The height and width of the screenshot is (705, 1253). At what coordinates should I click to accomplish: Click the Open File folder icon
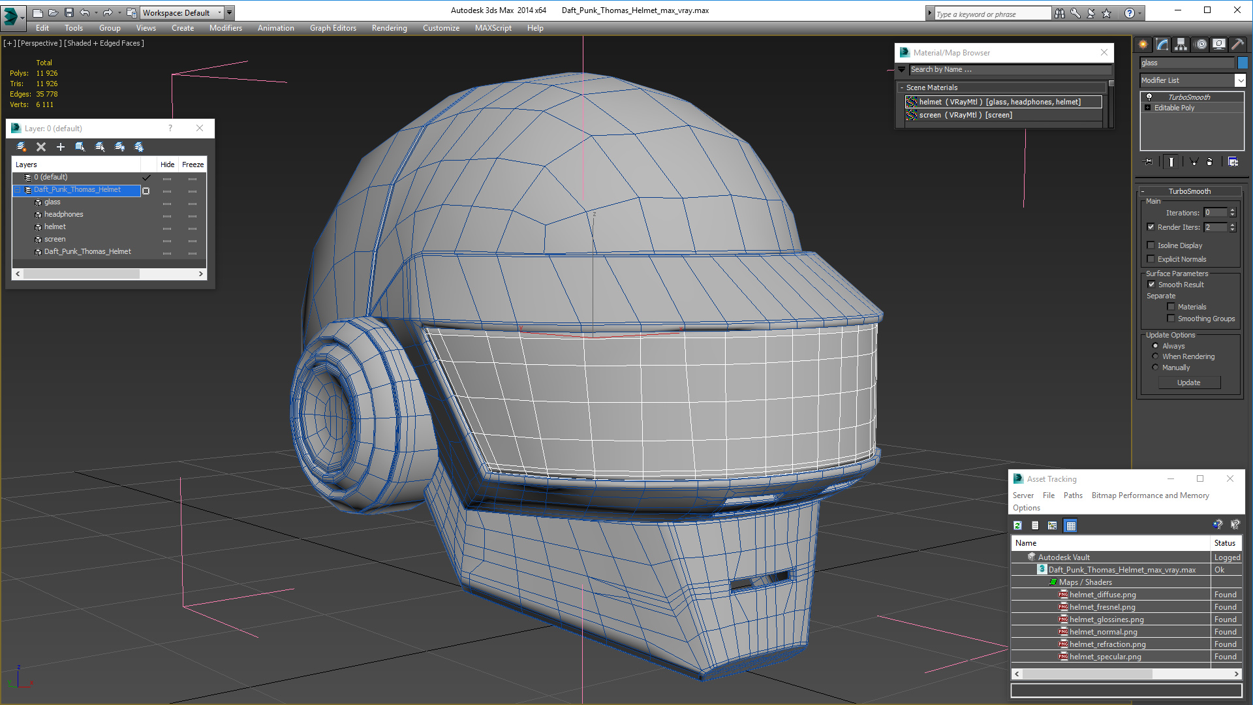[x=53, y=12]
